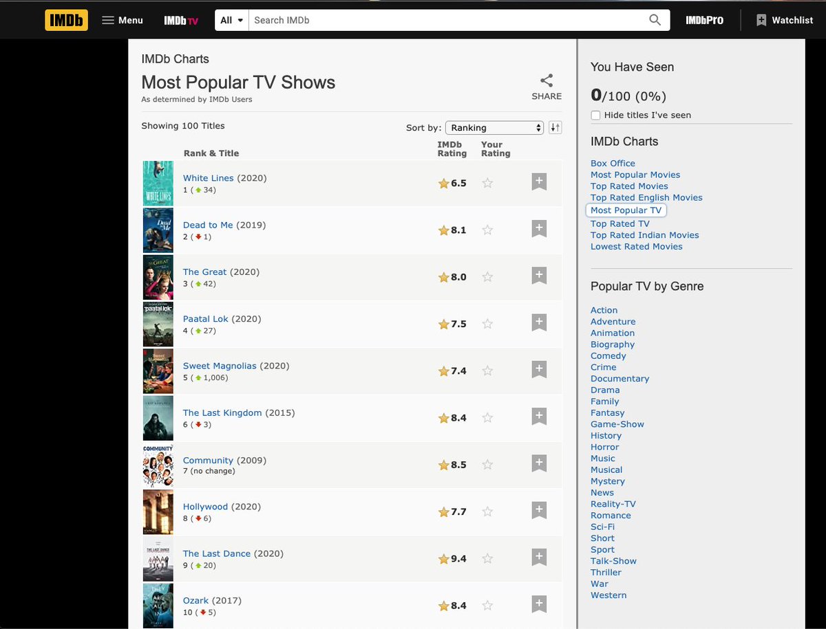This screenshot has height=629, width=826.
Task: Rate Ozark with the star
Action: point(487,605)
